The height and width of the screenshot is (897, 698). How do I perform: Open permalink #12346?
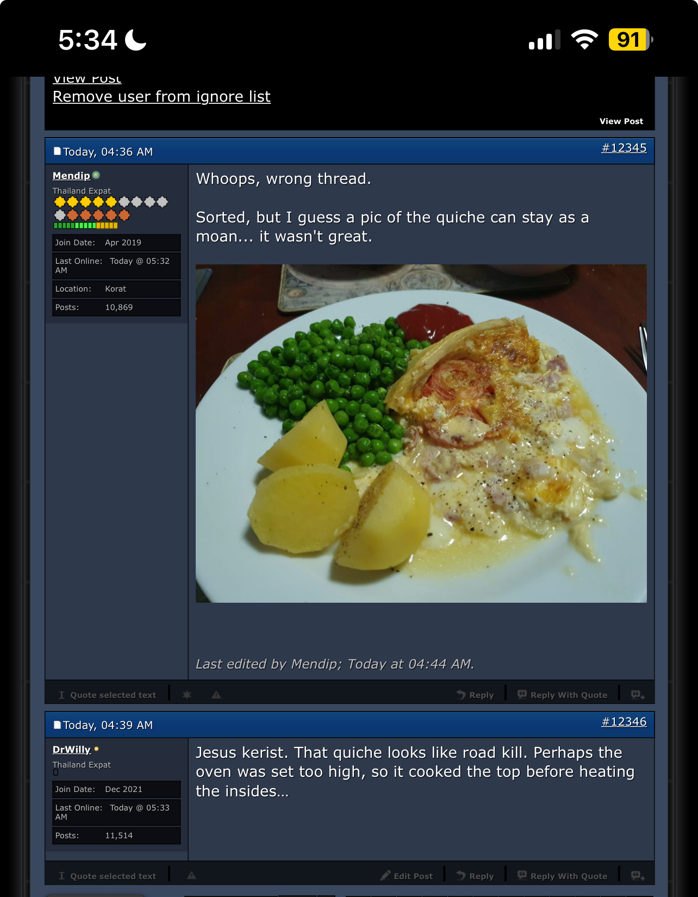click(624, 722)
